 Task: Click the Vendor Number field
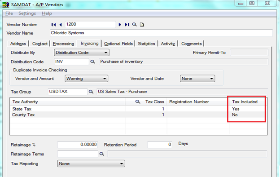(90, 24)
